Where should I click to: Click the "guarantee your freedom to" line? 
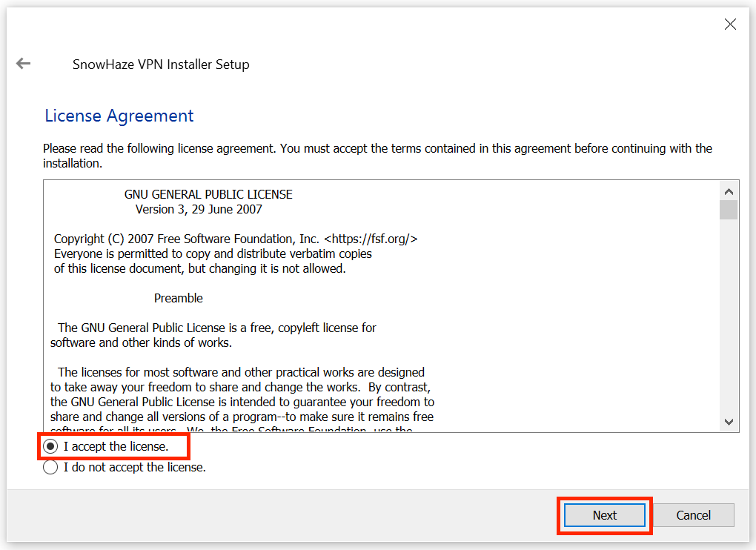click(x=242, y=402)
